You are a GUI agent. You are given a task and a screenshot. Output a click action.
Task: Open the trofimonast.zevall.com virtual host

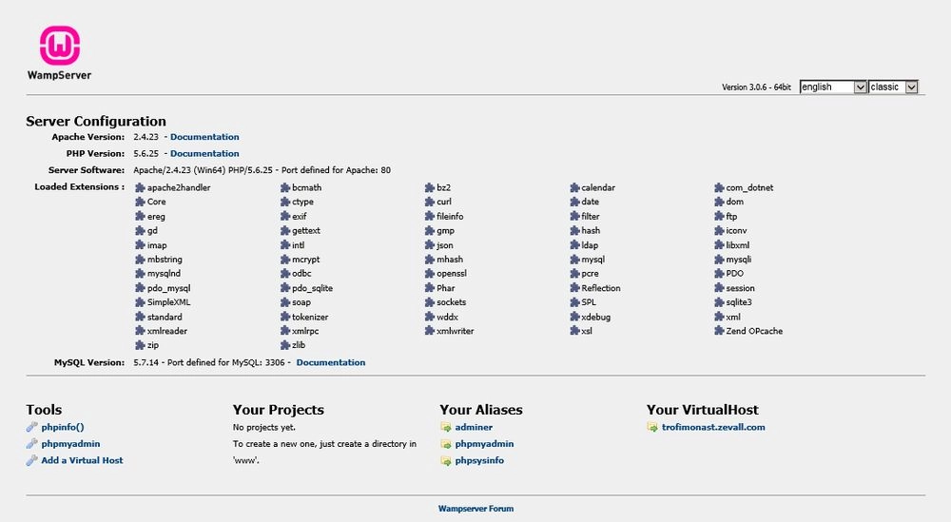point(713,428)
